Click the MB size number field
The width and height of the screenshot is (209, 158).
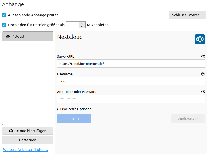[x=72, y=25]
